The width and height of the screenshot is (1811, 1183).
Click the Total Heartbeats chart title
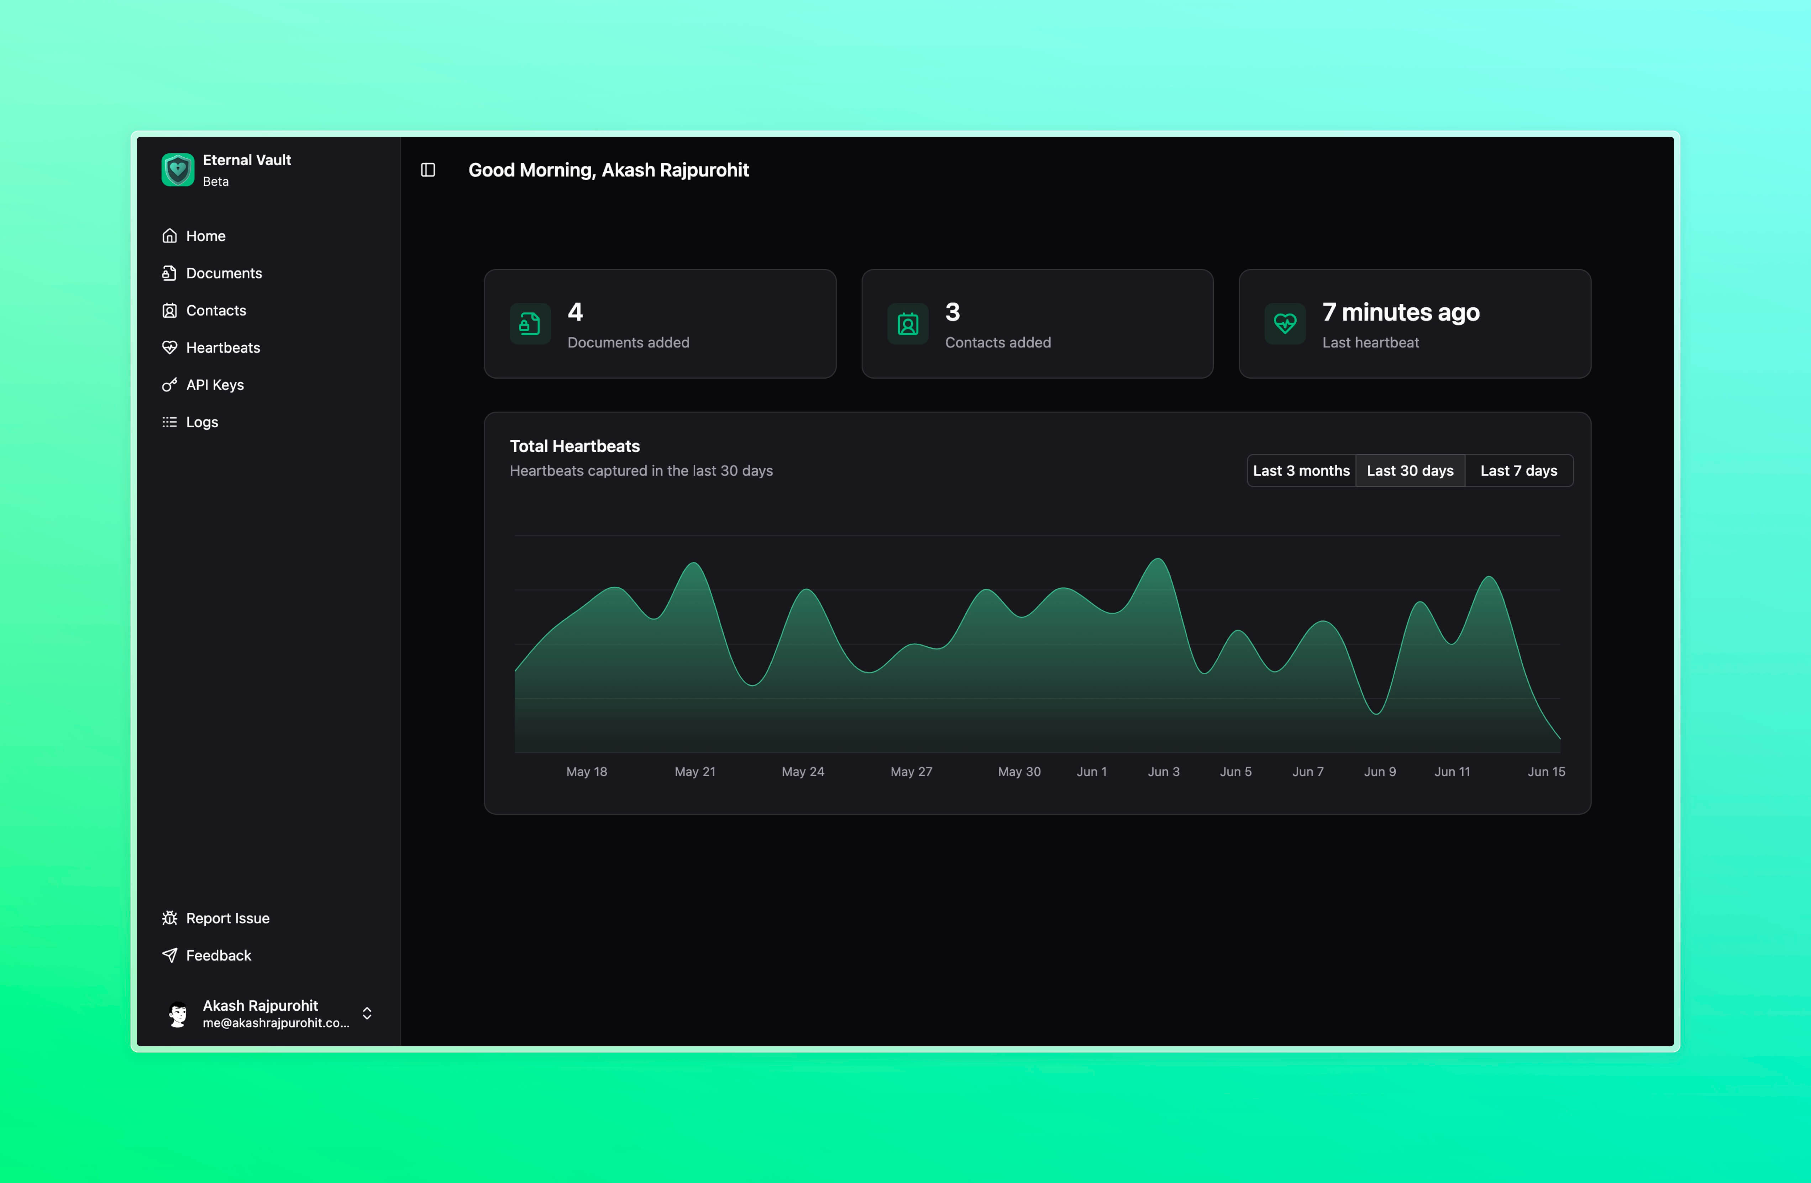(574, 446)
